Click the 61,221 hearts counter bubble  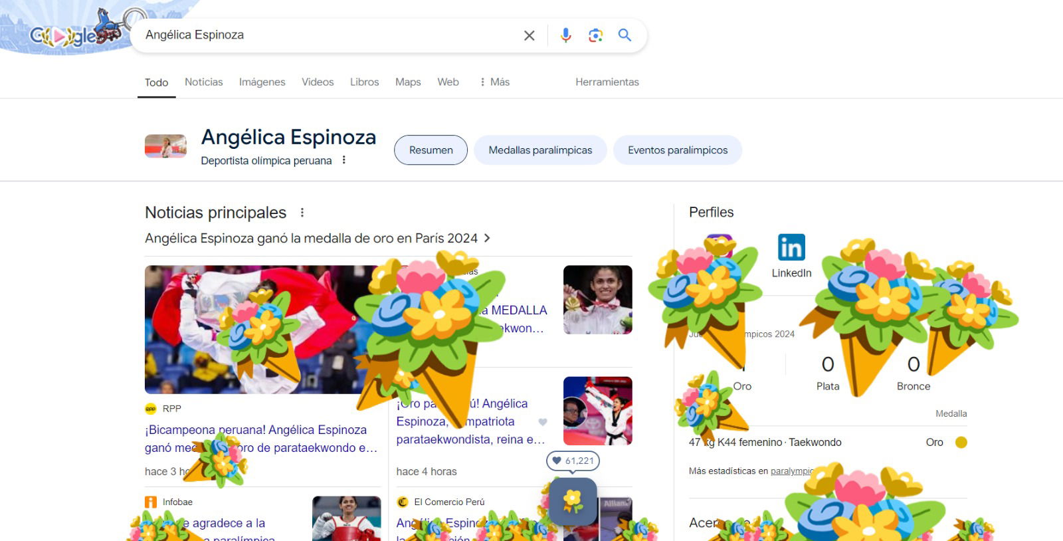(x=573, y=461)
